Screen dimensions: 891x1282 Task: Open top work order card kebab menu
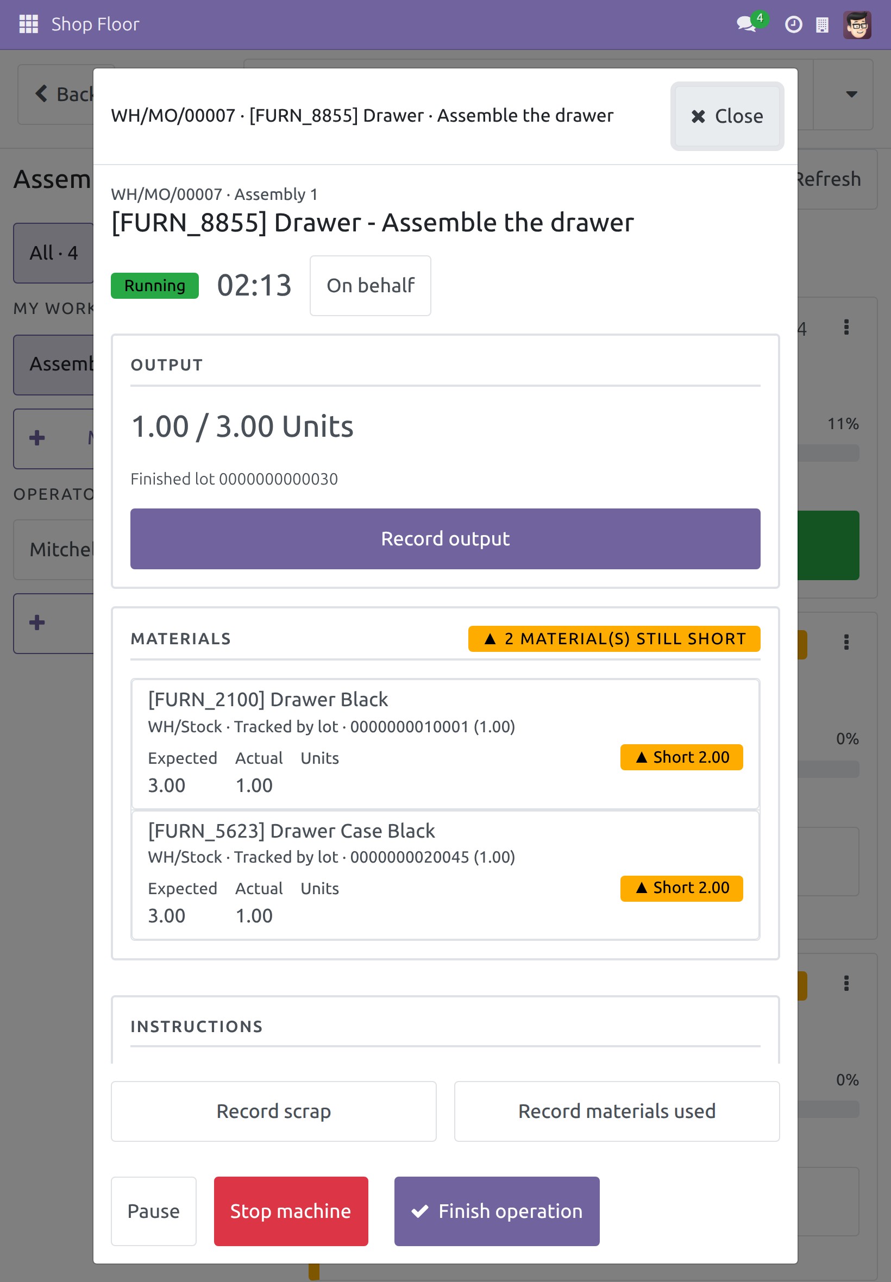click(846, 327)
